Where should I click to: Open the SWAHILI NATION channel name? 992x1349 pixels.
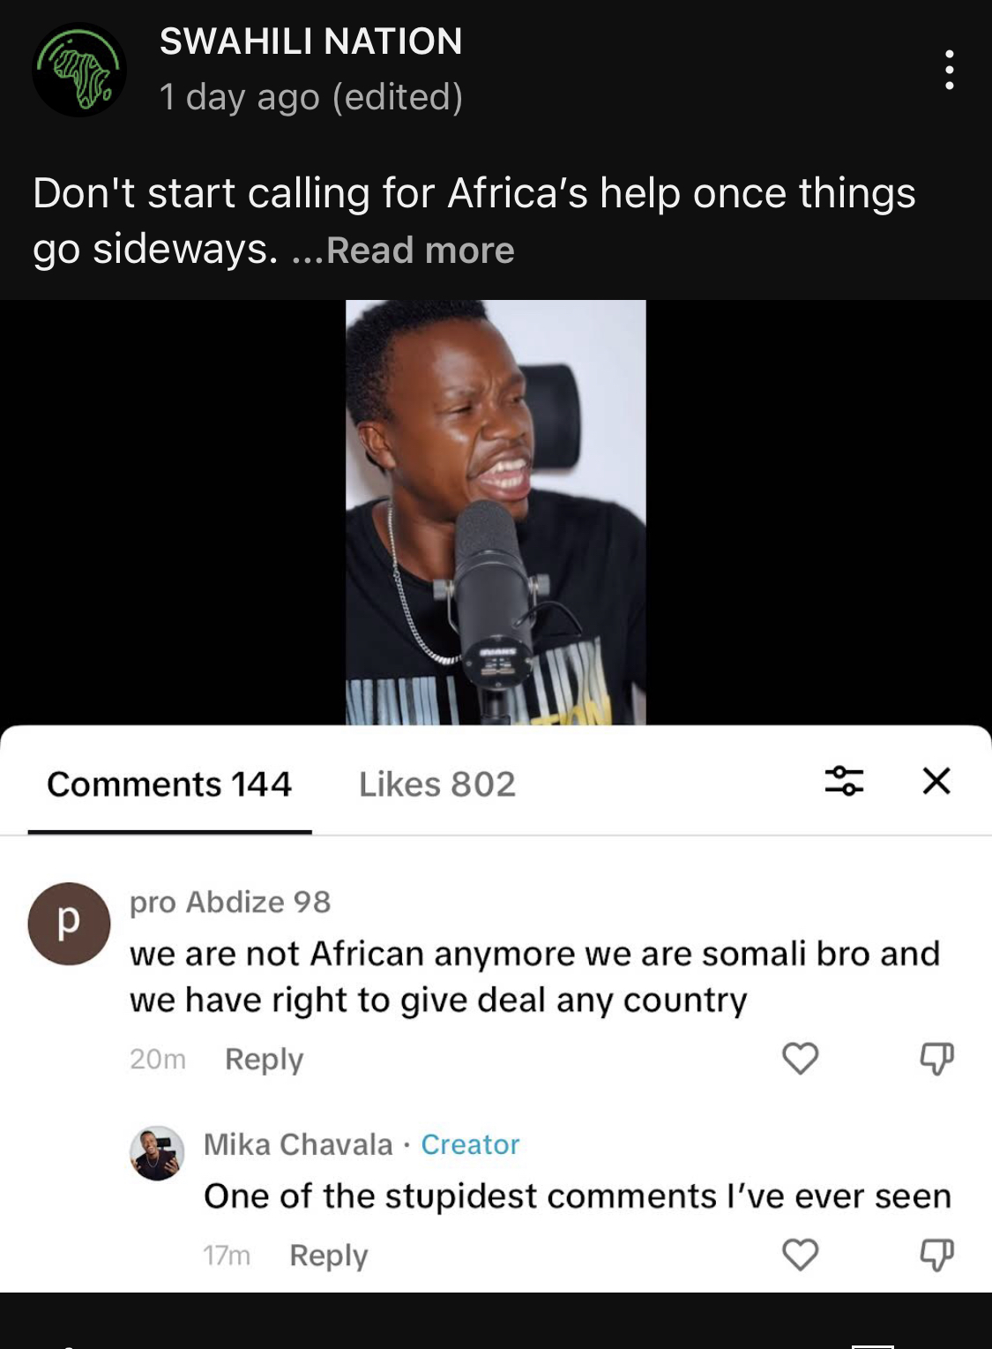point(310,41)
